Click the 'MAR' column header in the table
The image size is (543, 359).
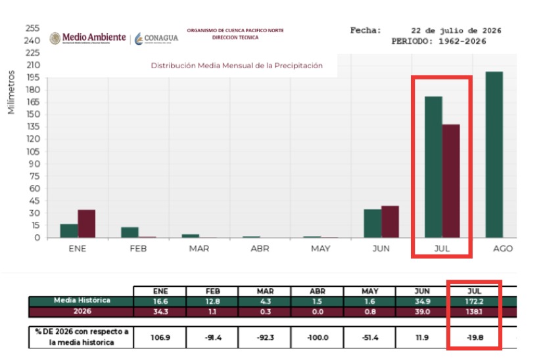tap(266, 291)
